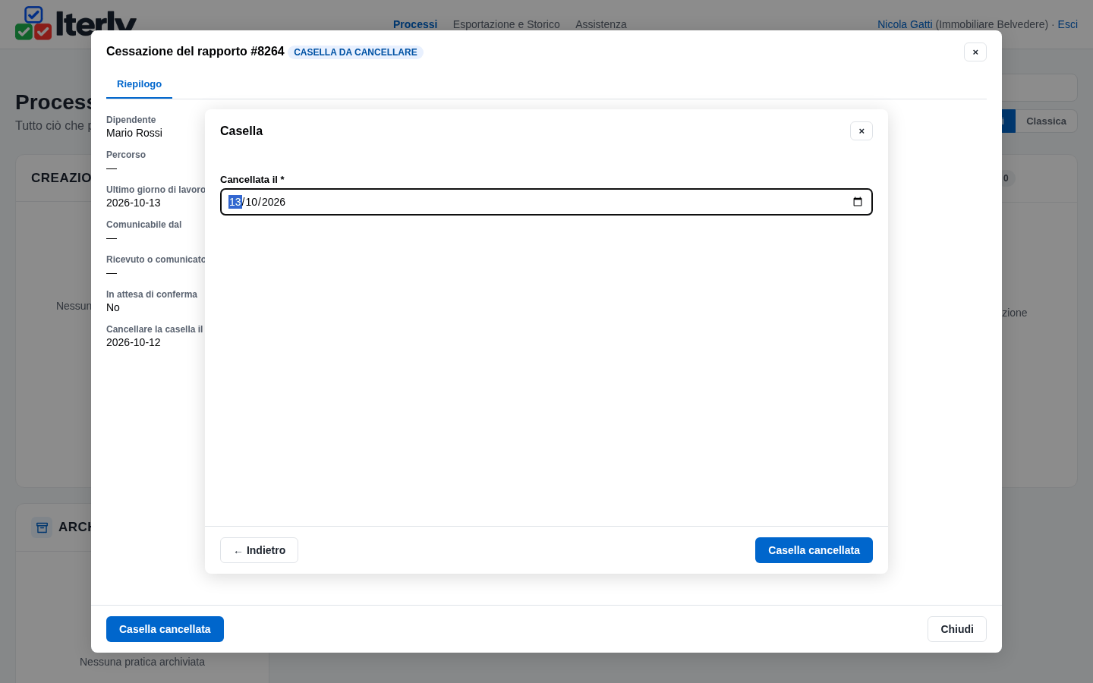Click the In attesa di conferma label

[152, 294]
